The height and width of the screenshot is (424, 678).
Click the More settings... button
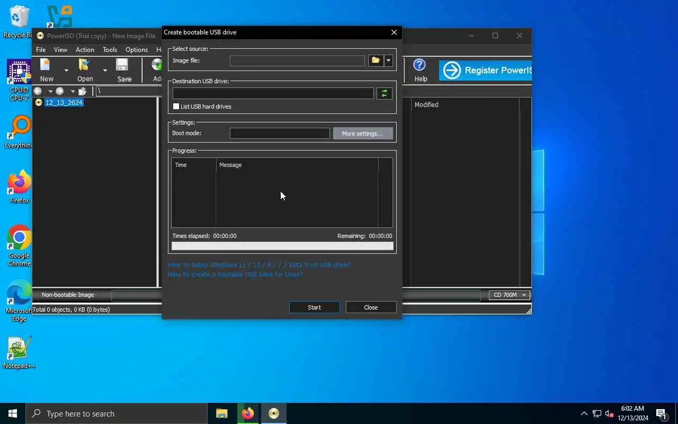[x=362, y=133]
